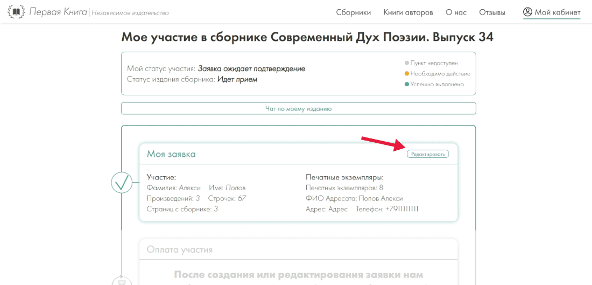The height and width of the screenshot is (285, 592).
Task: Click the grey dot for Пункт недоступен
Action: coord(407,63)
